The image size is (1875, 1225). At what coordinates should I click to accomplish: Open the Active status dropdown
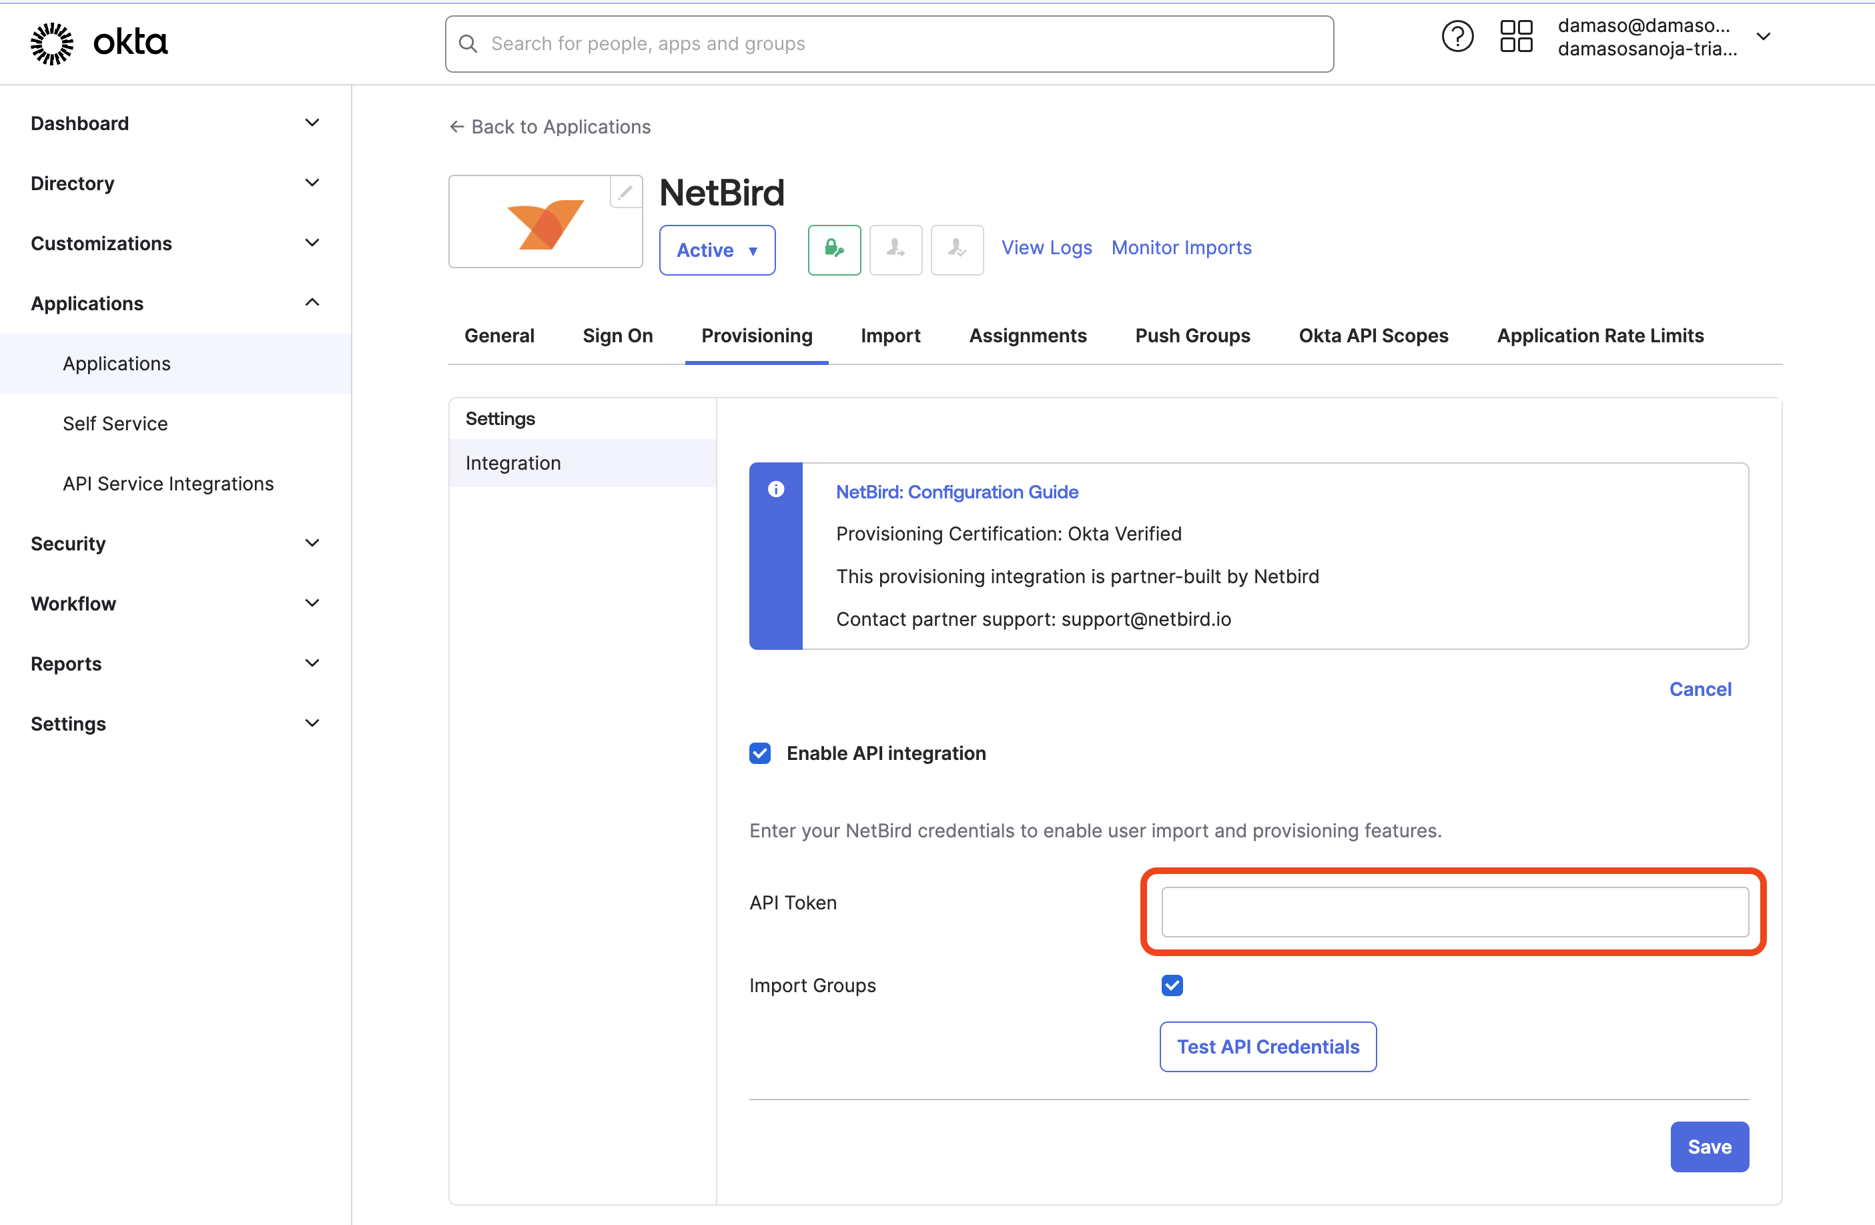[717, 250]
